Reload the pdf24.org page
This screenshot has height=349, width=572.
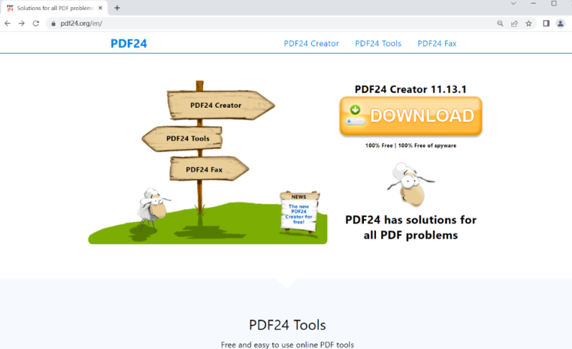coord(36,24)
